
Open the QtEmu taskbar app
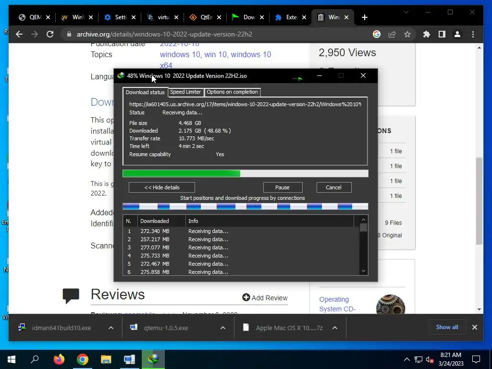(x=129, y=359)
